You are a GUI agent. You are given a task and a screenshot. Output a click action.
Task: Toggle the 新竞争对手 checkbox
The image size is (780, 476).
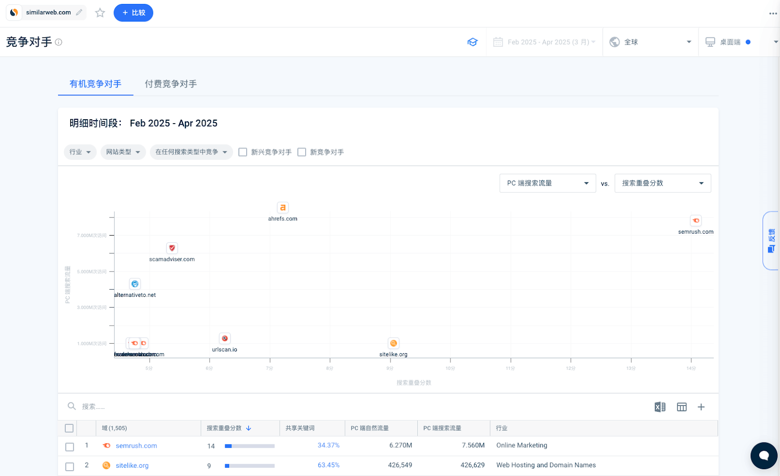(x=302, y=152)
